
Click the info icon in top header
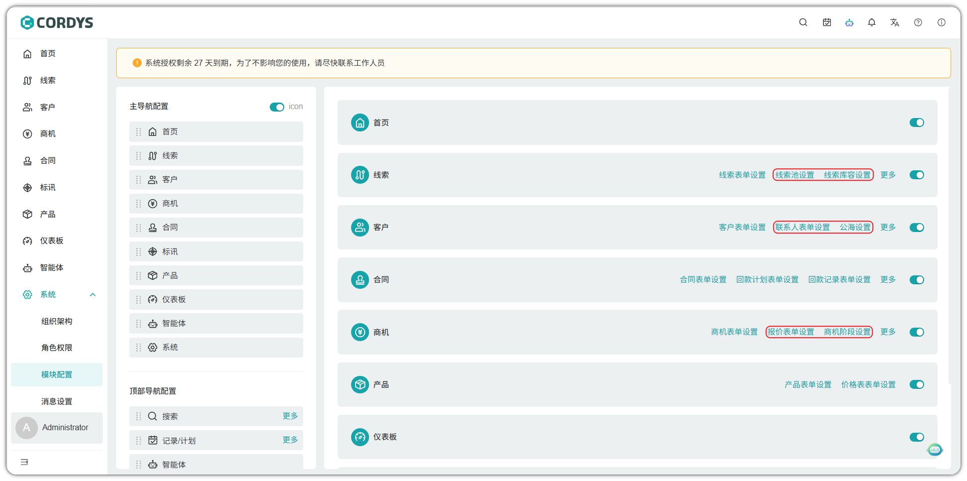[942, 22]
